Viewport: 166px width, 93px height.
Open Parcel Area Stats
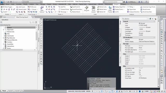coord(146,12)
